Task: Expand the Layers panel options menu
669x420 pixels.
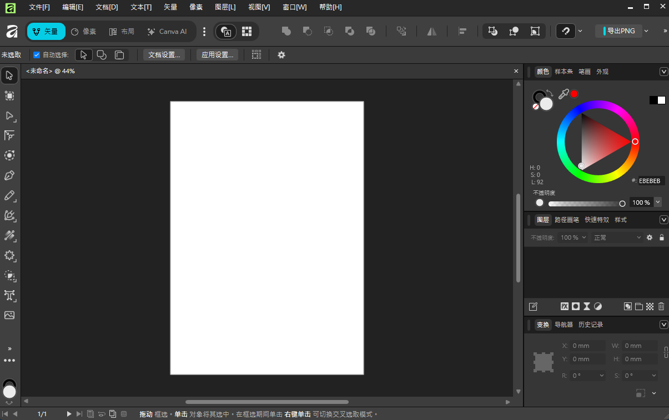Action: pos(663,220)
